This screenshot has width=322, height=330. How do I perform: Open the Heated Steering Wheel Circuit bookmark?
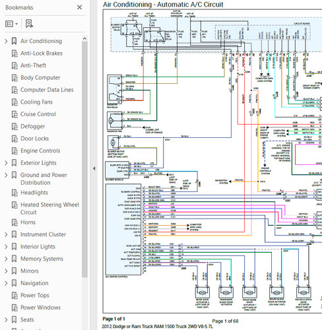click(49, 209)
